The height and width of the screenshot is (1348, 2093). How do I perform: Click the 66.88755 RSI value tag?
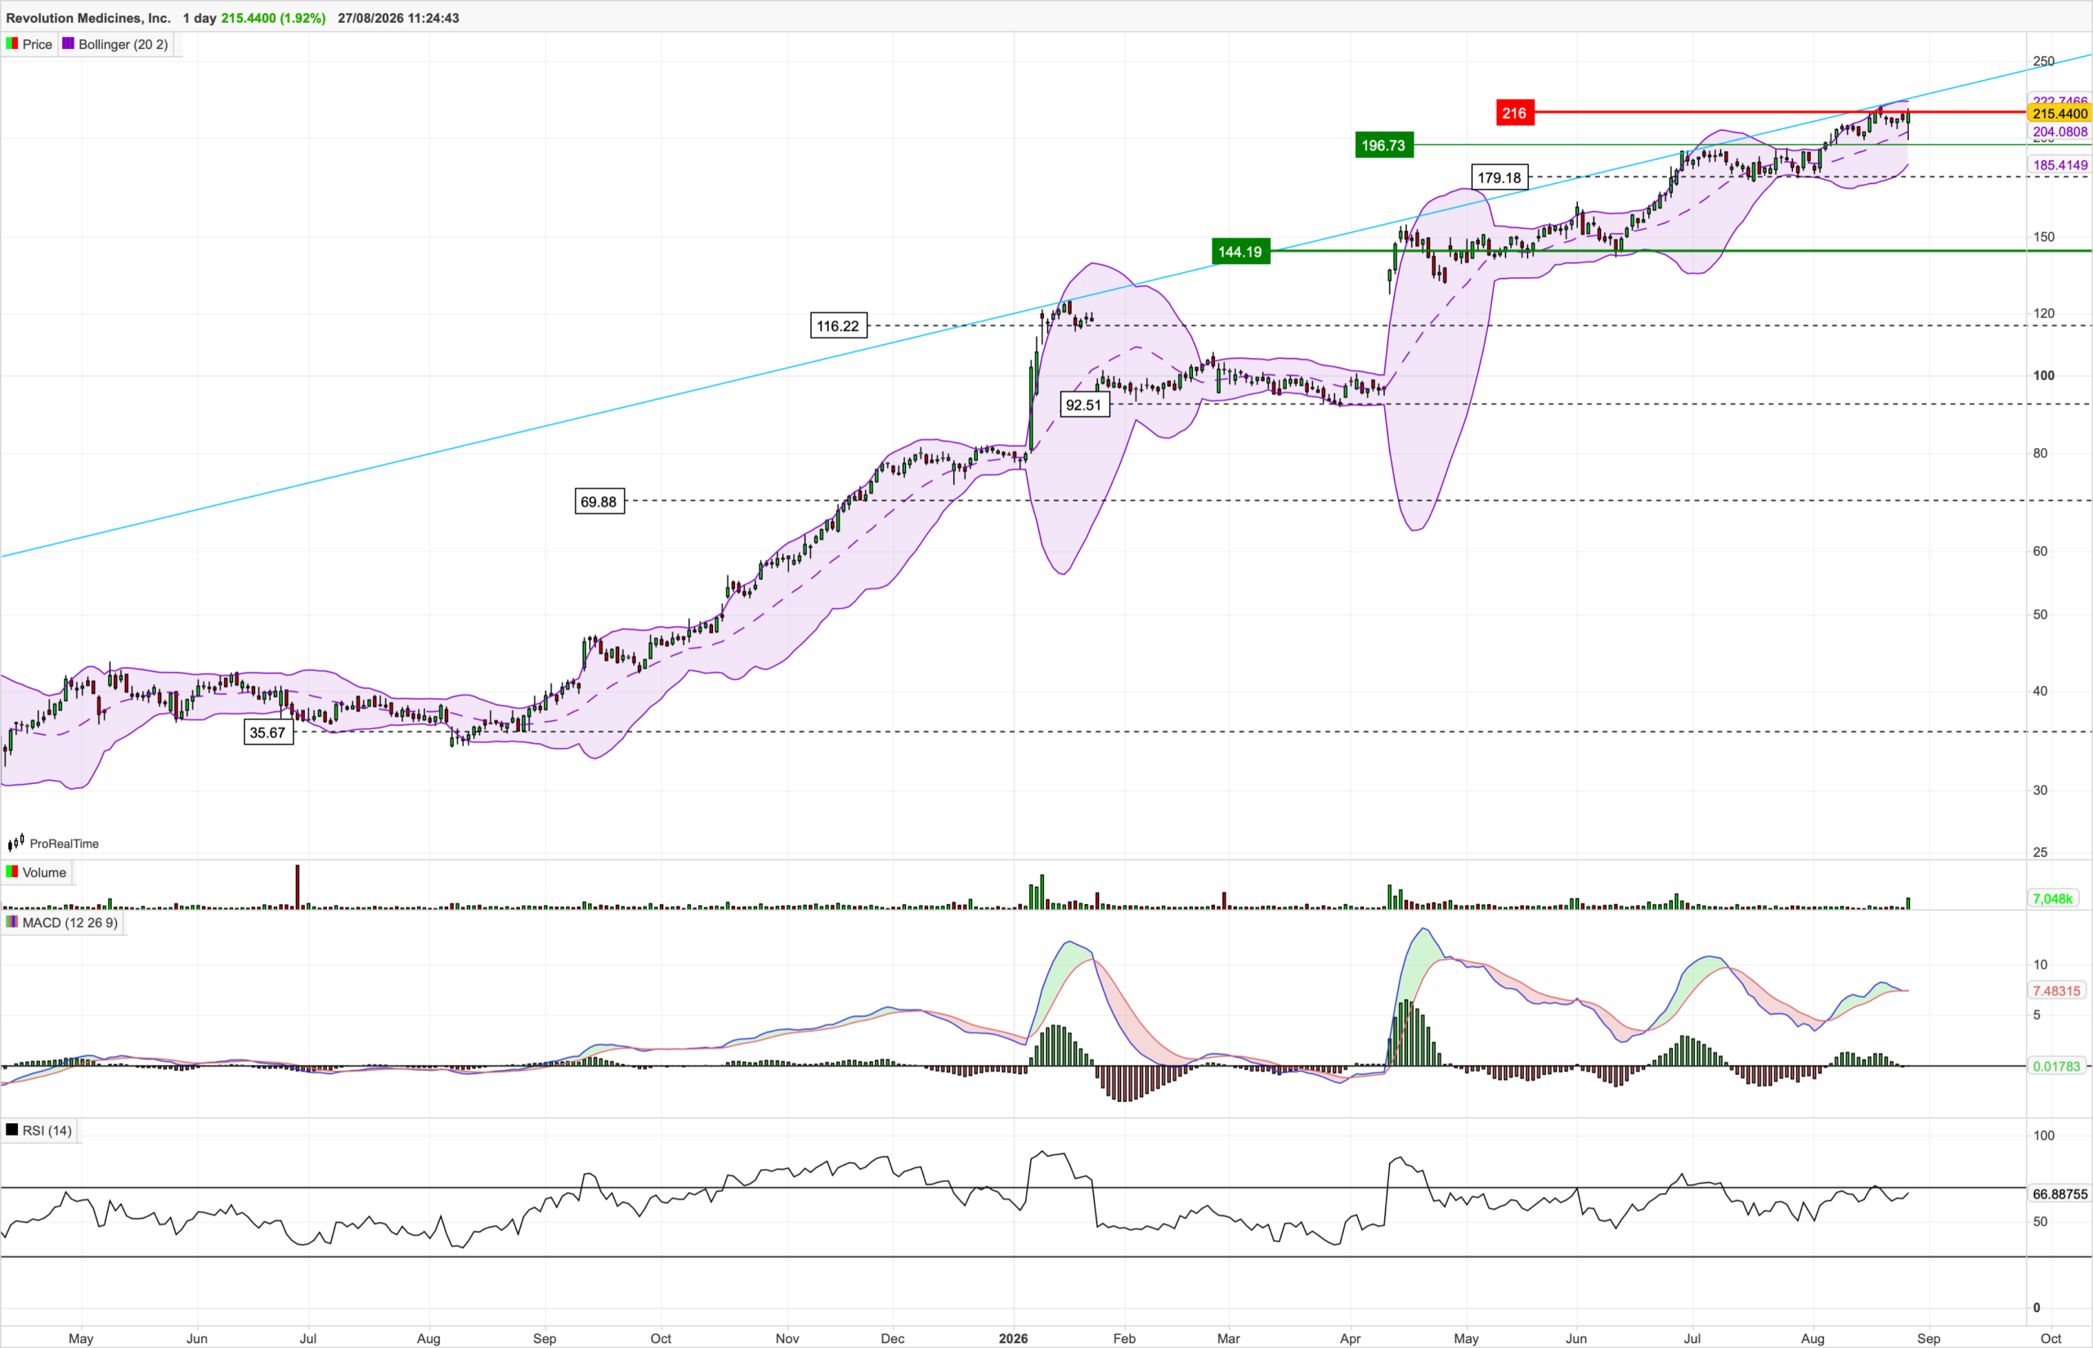(2059, 1194)
